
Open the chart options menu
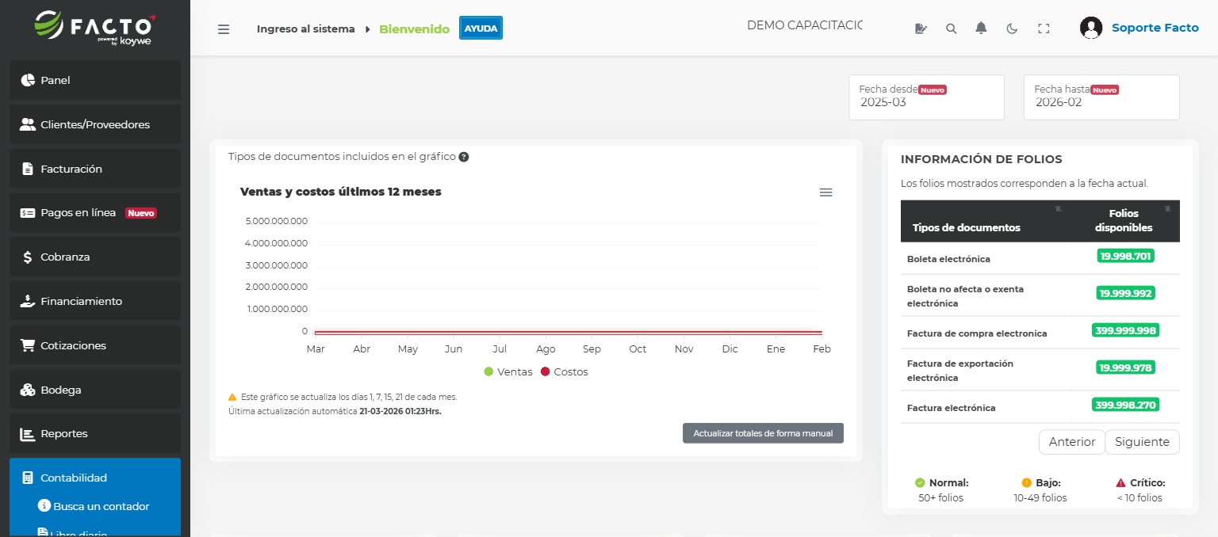click(x=825, y=192)
